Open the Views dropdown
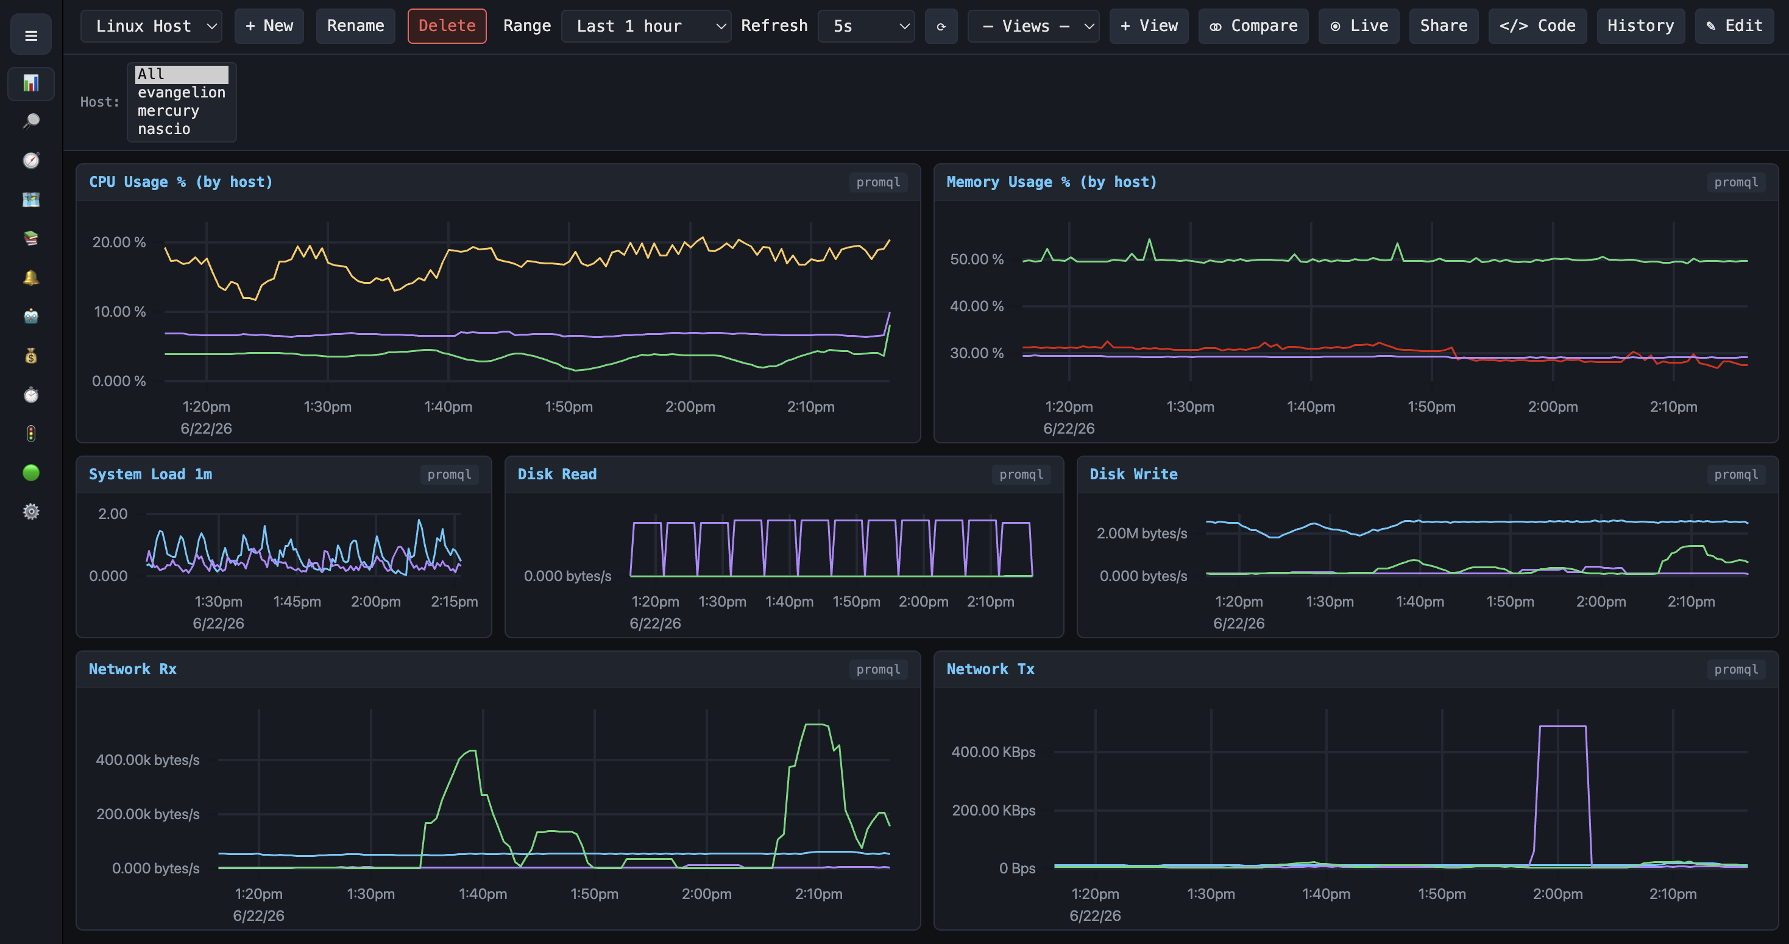Screen dimensions: 1789x944 tap(1033, 26)
